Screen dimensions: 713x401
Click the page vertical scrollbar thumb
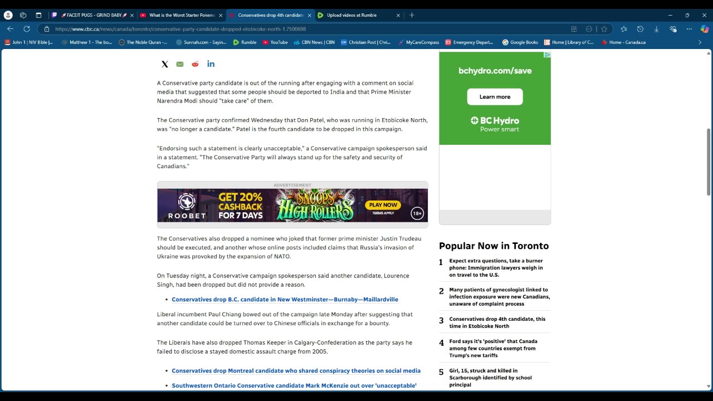(709, 162)
